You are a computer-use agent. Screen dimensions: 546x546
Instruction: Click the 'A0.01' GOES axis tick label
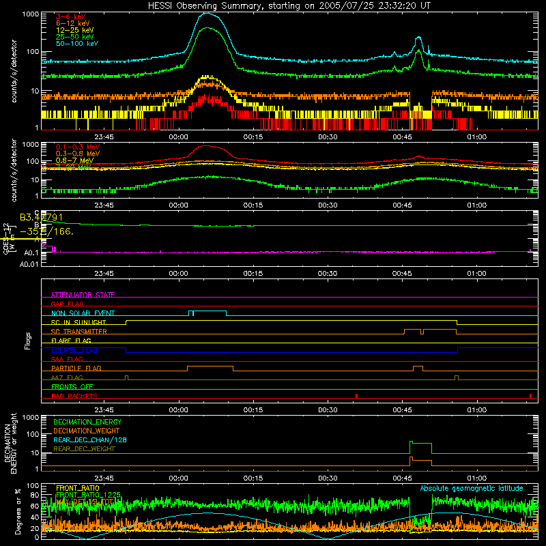29,264
